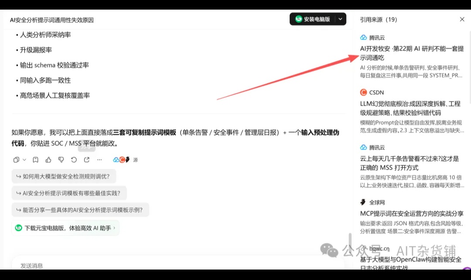Click the 发送消息 message input field
Image resolution: width=471 pixels, height=280 pixels.
coord(178,266)
